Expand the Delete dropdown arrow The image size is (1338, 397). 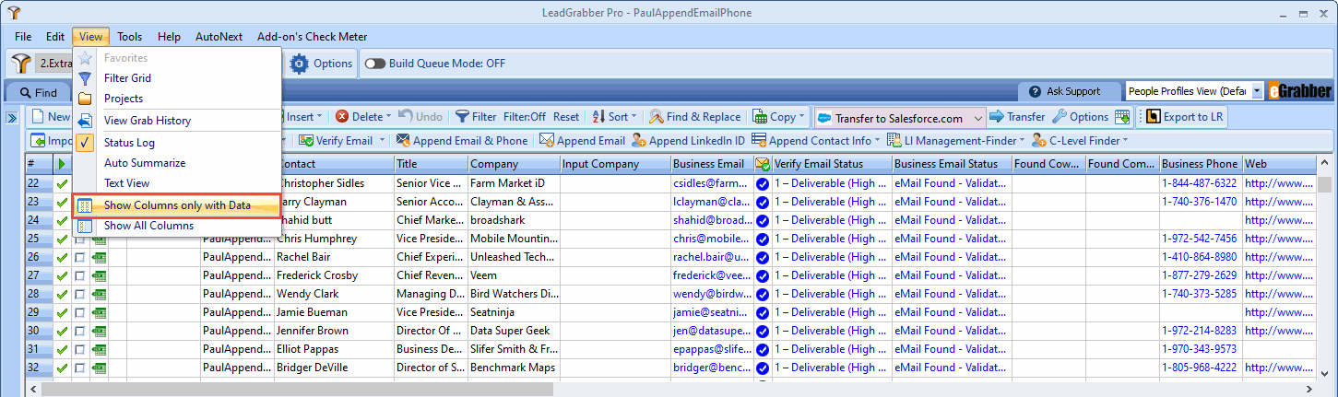pos(388,117)
